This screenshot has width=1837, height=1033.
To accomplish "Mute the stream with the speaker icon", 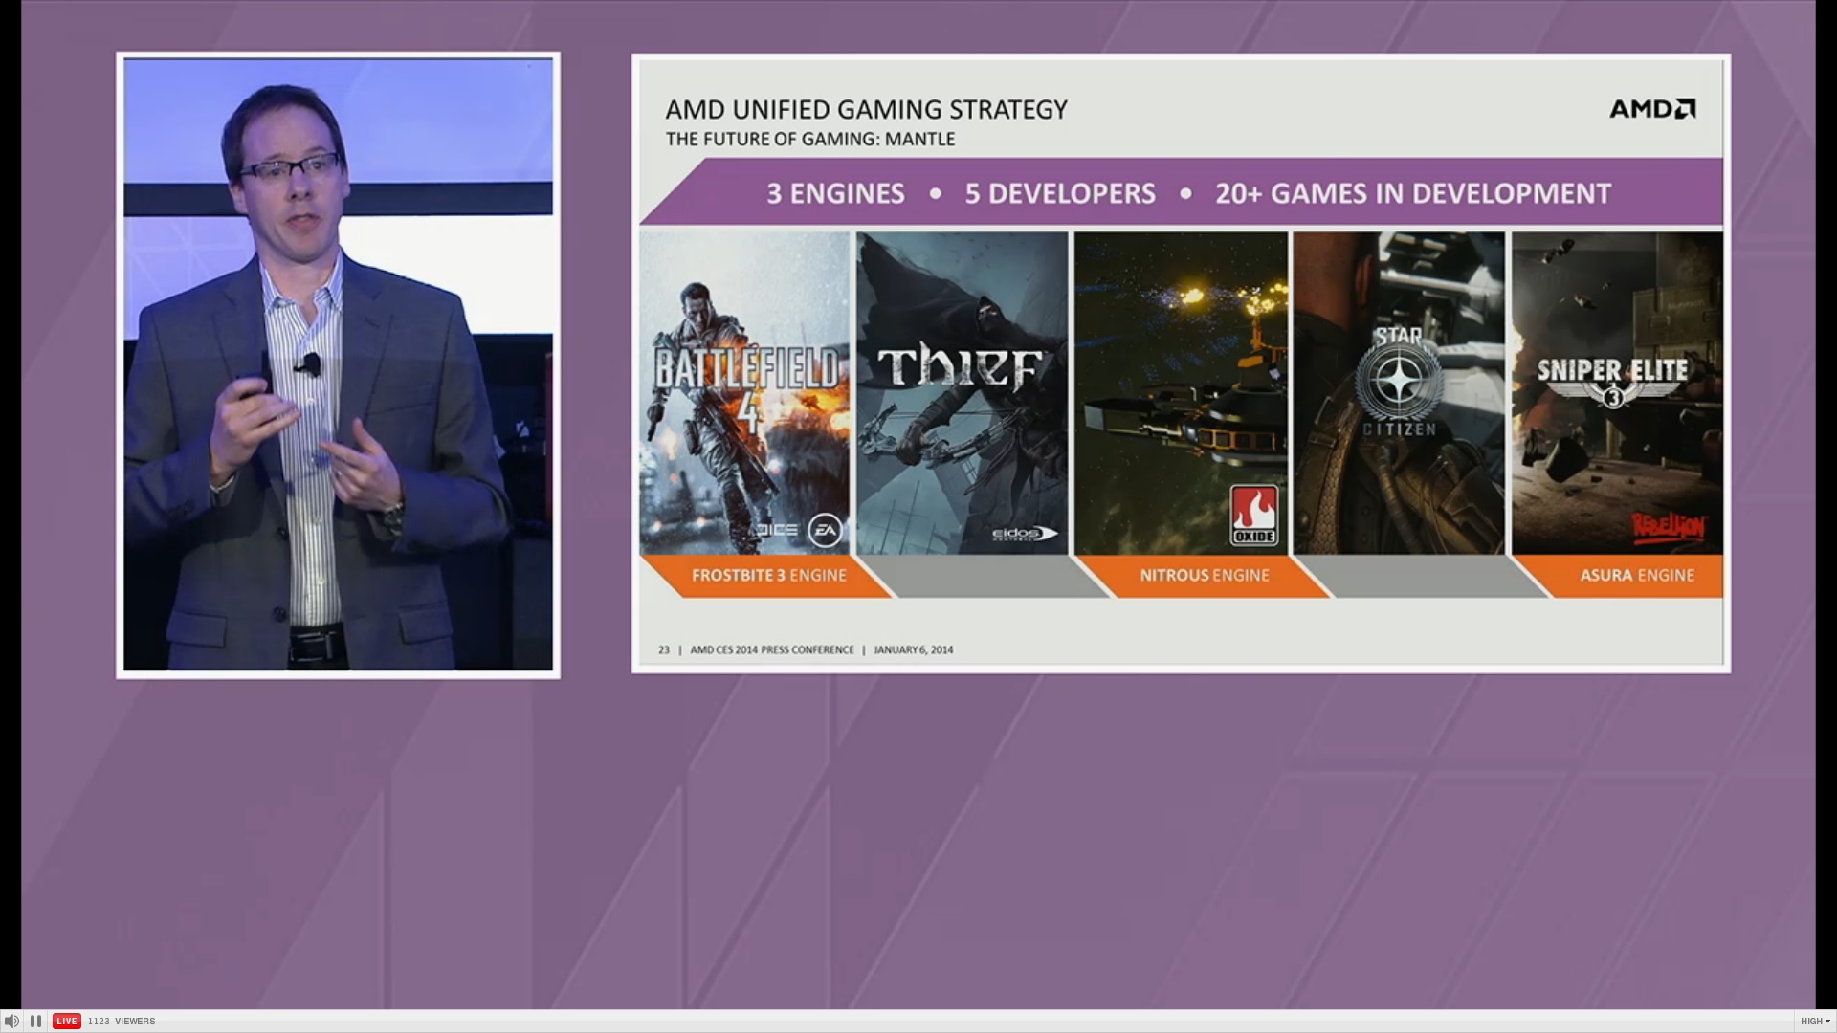I will click(x=11, y=1021).
